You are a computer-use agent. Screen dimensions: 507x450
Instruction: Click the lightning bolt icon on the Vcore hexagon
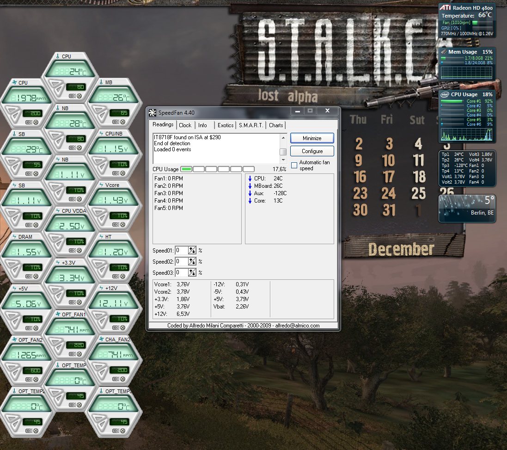tap(101, 185)
